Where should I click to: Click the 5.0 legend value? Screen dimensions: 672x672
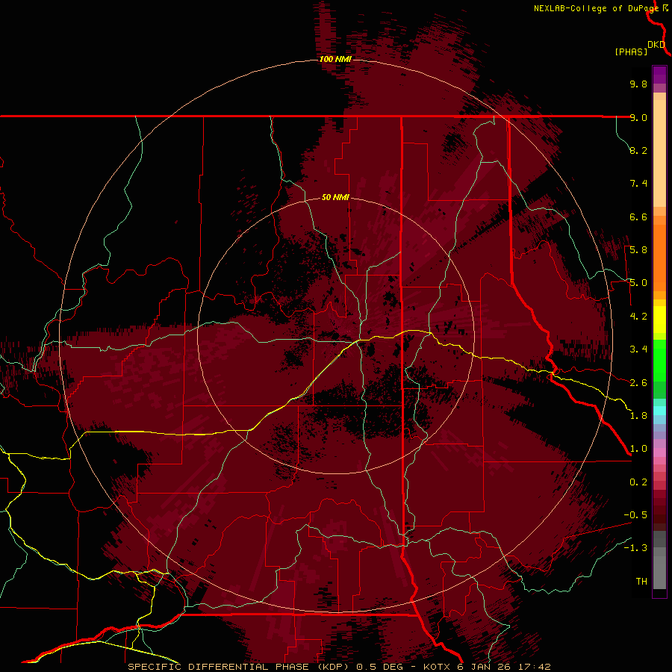pos(638,283)
